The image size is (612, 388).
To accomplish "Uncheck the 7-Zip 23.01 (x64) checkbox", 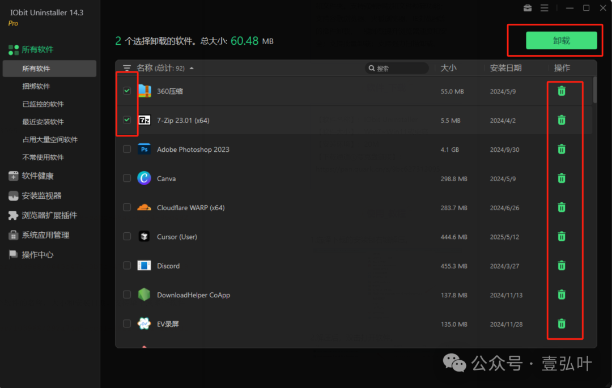I will 127,120.
